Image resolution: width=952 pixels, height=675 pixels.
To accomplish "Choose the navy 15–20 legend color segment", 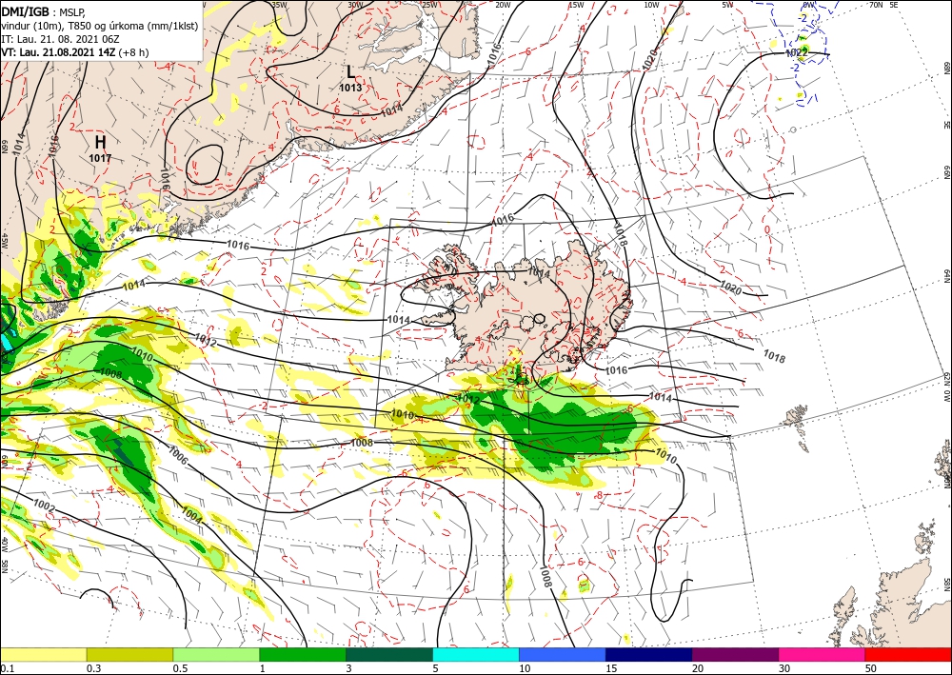I will (x=649, y=654).
